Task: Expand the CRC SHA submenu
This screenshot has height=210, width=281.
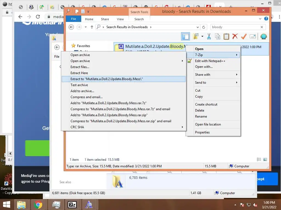Action: pos(123,127)
